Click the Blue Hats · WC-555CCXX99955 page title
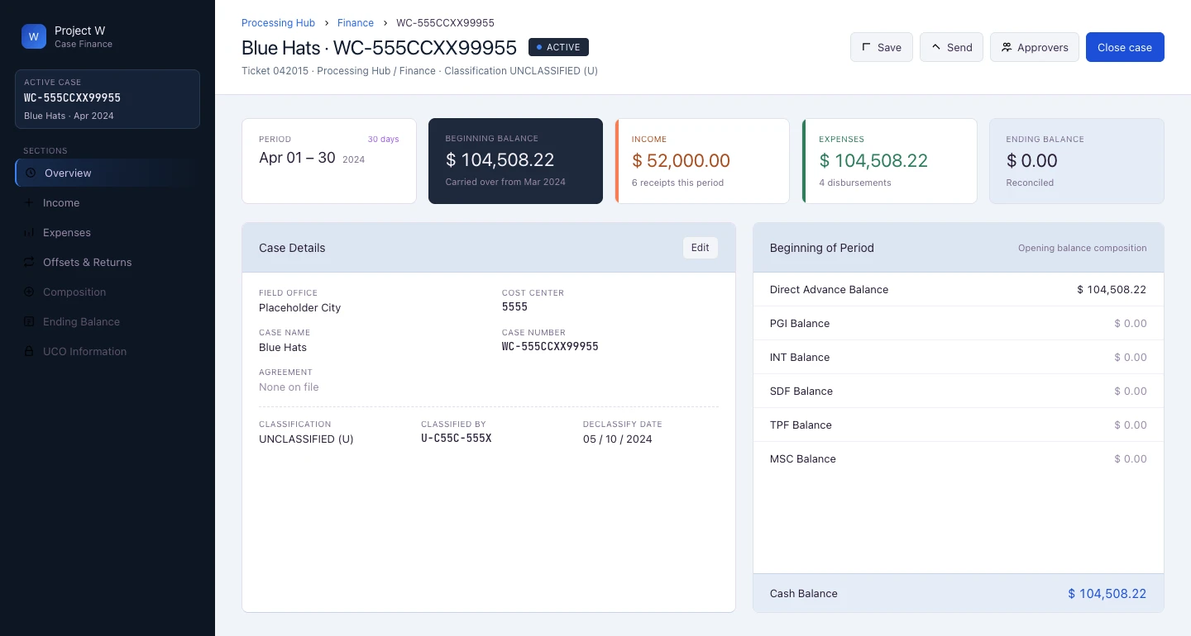This screenshot has height=636, width=1191. [379, 48]
